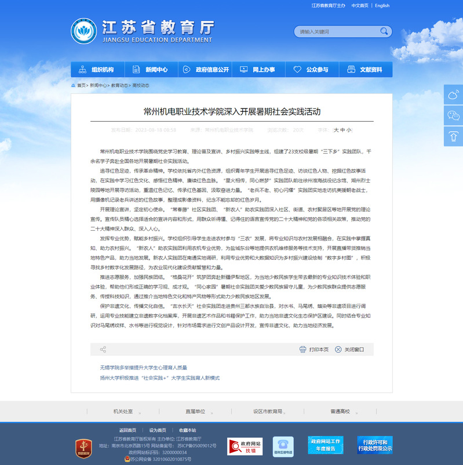Image resolution: width=463 pixels, height=465 pixels.
Task: Click the share icon below the article
Action: [103, 349]
